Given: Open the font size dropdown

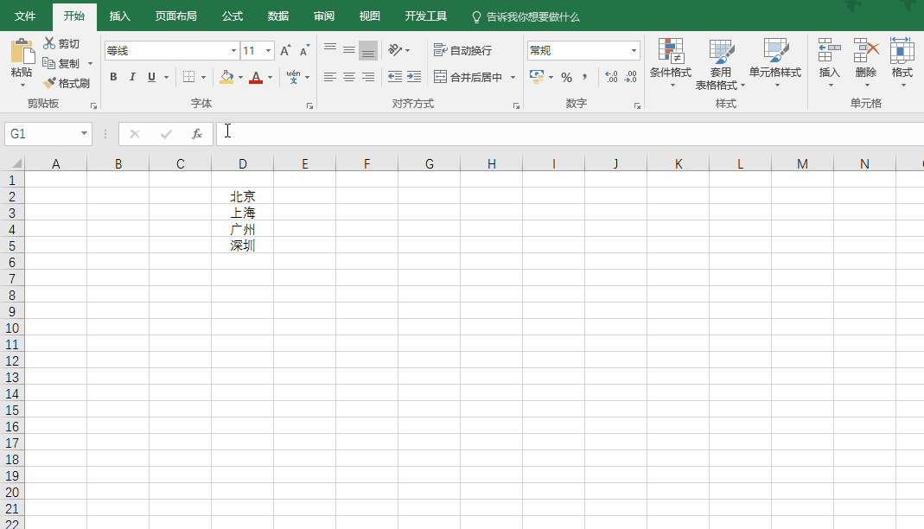Looking at the screenshot, I should pyautogui.click(x=268, y=51).
